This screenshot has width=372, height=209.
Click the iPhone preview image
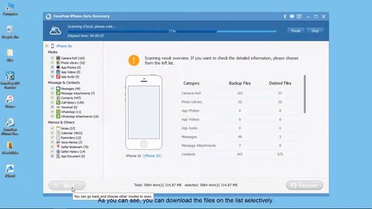click(x=144, y=112)
